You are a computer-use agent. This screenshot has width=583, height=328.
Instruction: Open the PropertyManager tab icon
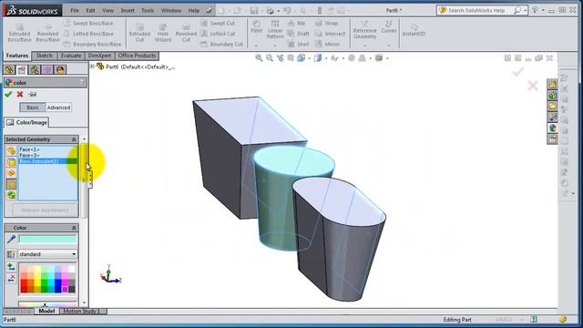[22, 69]
